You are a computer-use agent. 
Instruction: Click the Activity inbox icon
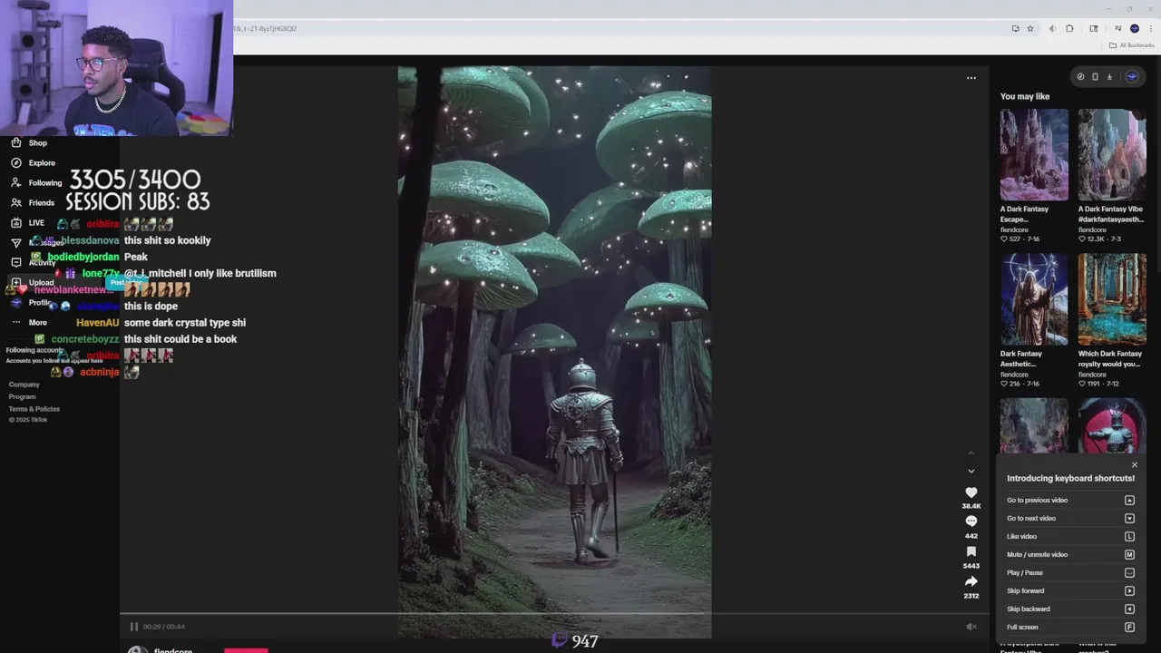[15, 262]
